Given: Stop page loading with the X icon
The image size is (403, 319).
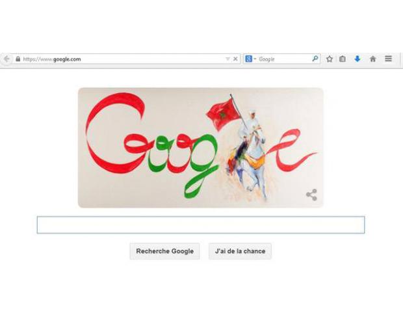Looking at the screenshot, I should [235, 59].
